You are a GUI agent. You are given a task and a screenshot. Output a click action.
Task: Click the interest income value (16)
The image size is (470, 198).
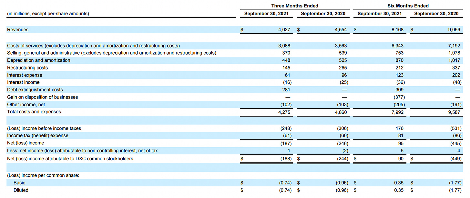[x=287, y=82]
